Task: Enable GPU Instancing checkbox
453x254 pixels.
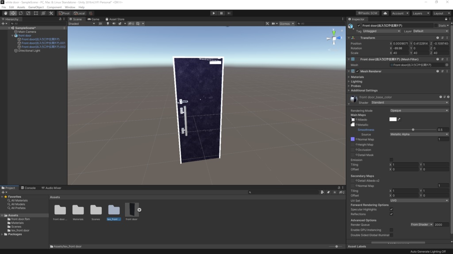Action: tap(391, 230)
